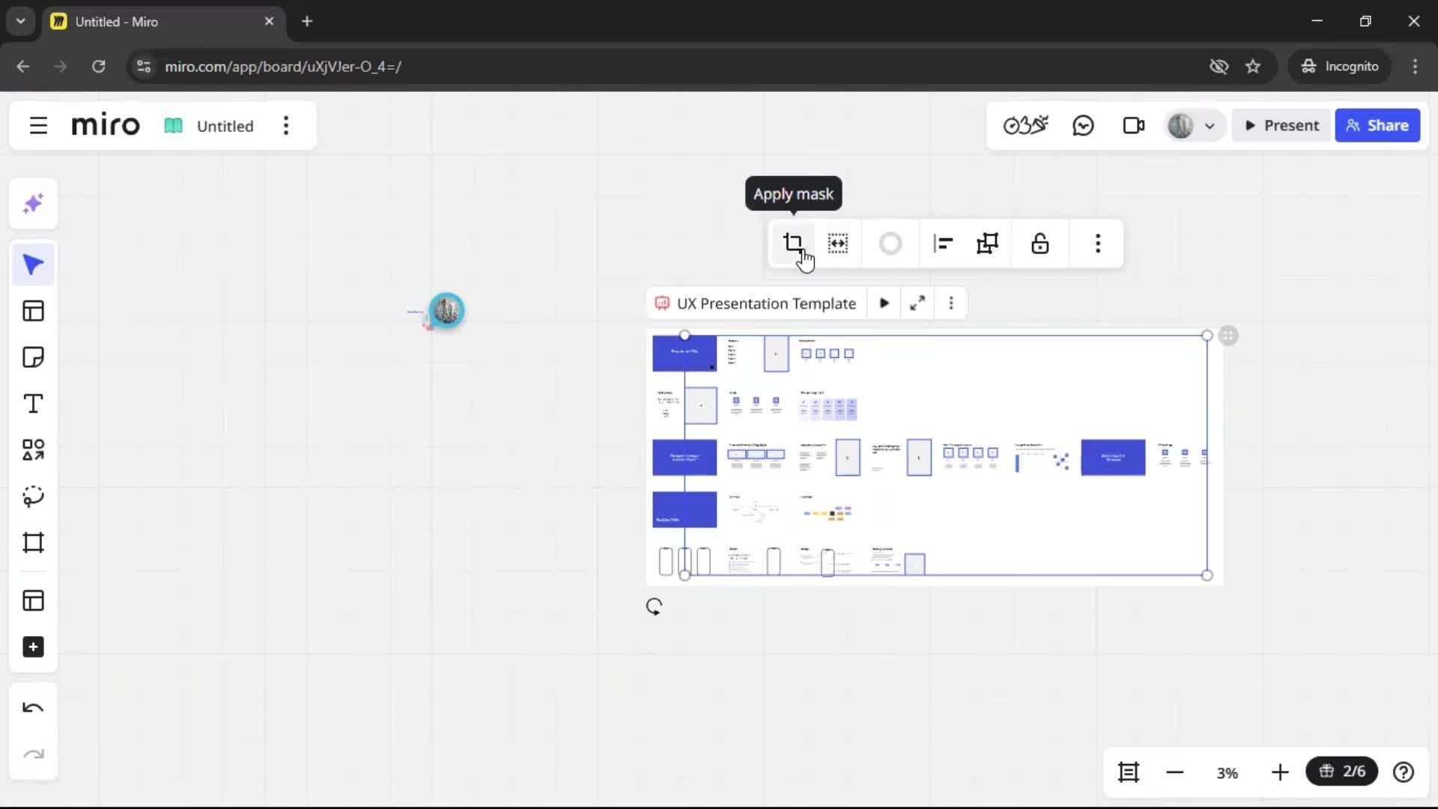The width and height of the screenshot is (1438, 809).
Task: Open Miro AI sparkle tool
Action: click(x=33, y=204)
